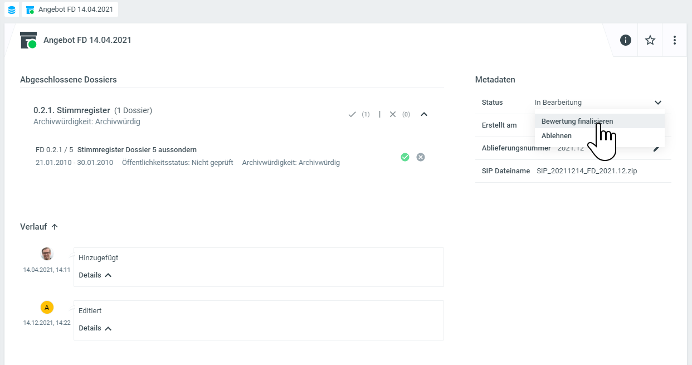692x365 pixels.
Task: Expand Details under Editiert entry
Action: pyautogui.click(x=95, y=328)
